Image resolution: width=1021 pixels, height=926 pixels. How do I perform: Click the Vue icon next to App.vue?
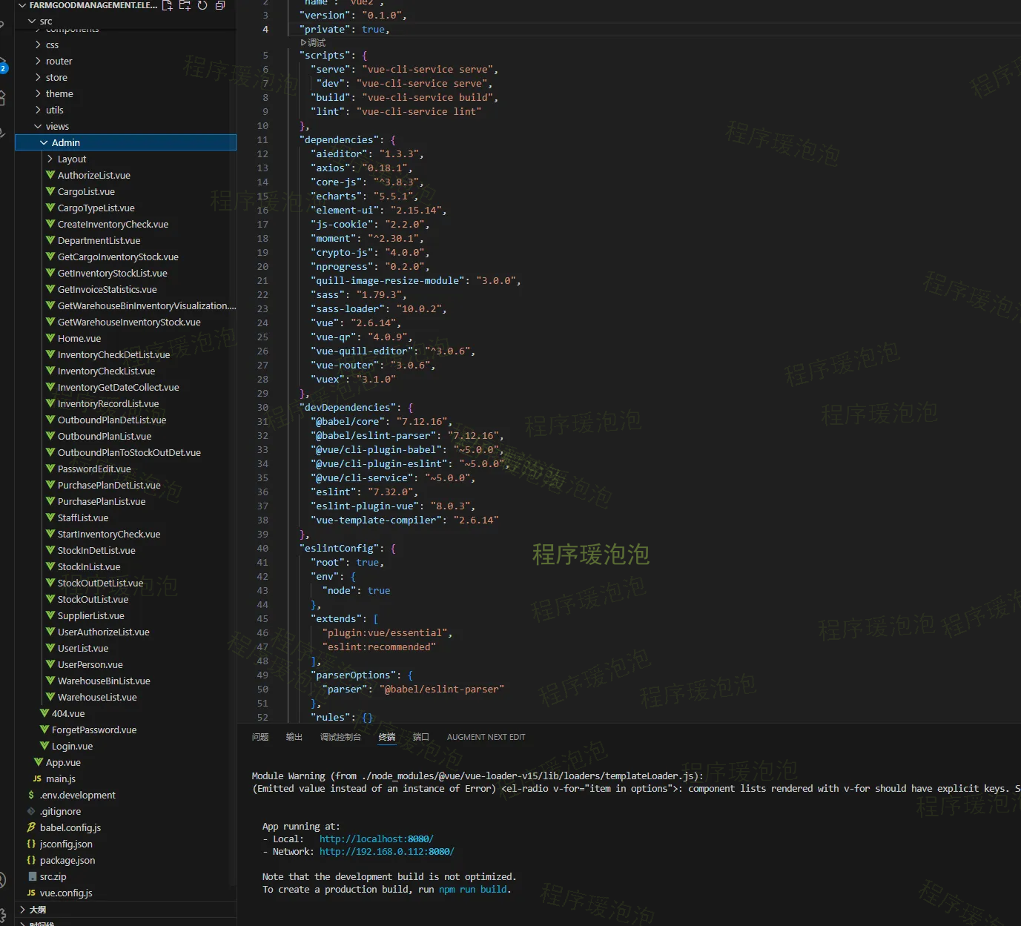click(x=39, y=762)
